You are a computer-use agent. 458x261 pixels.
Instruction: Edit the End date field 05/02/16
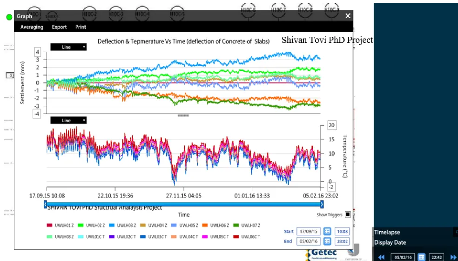click(x=309, y=241)
